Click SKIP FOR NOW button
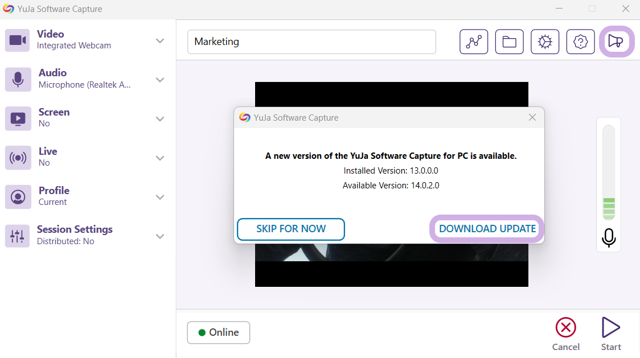The width and height of the screenshot is (640, 358). point(290,229)
